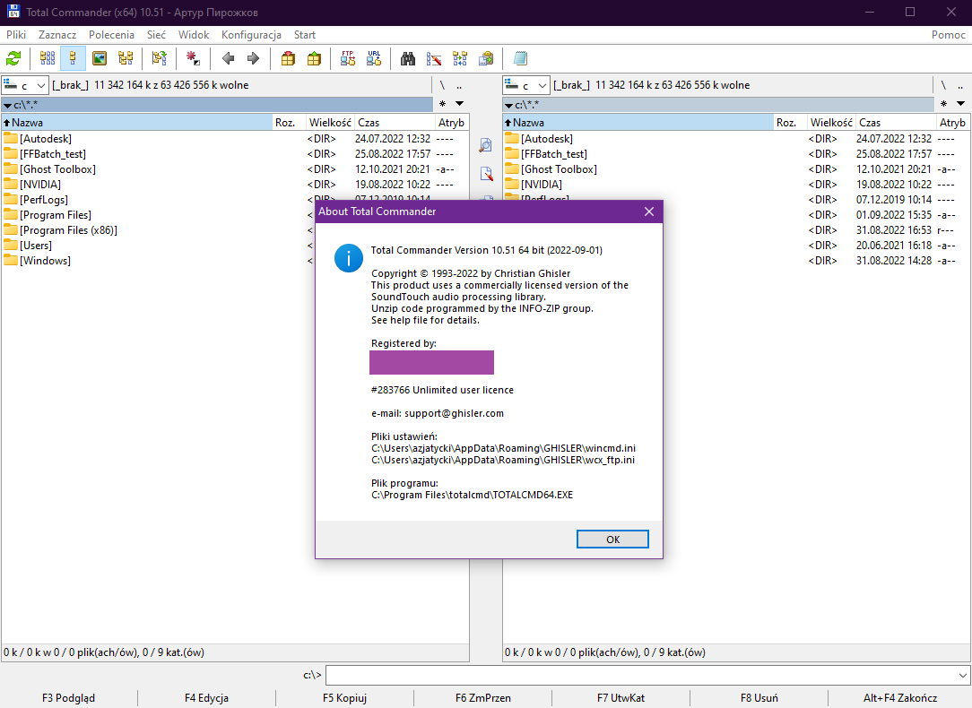Sort left panel by Nazwa column
Screen dimensions: 972x708
click(137, 123)
